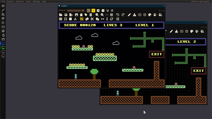Image resolution: width=212 pixels, height=119 pixels.
Task: Click the dimmed dotted grid icon in Level 1
Action: (x=145, y=15)
